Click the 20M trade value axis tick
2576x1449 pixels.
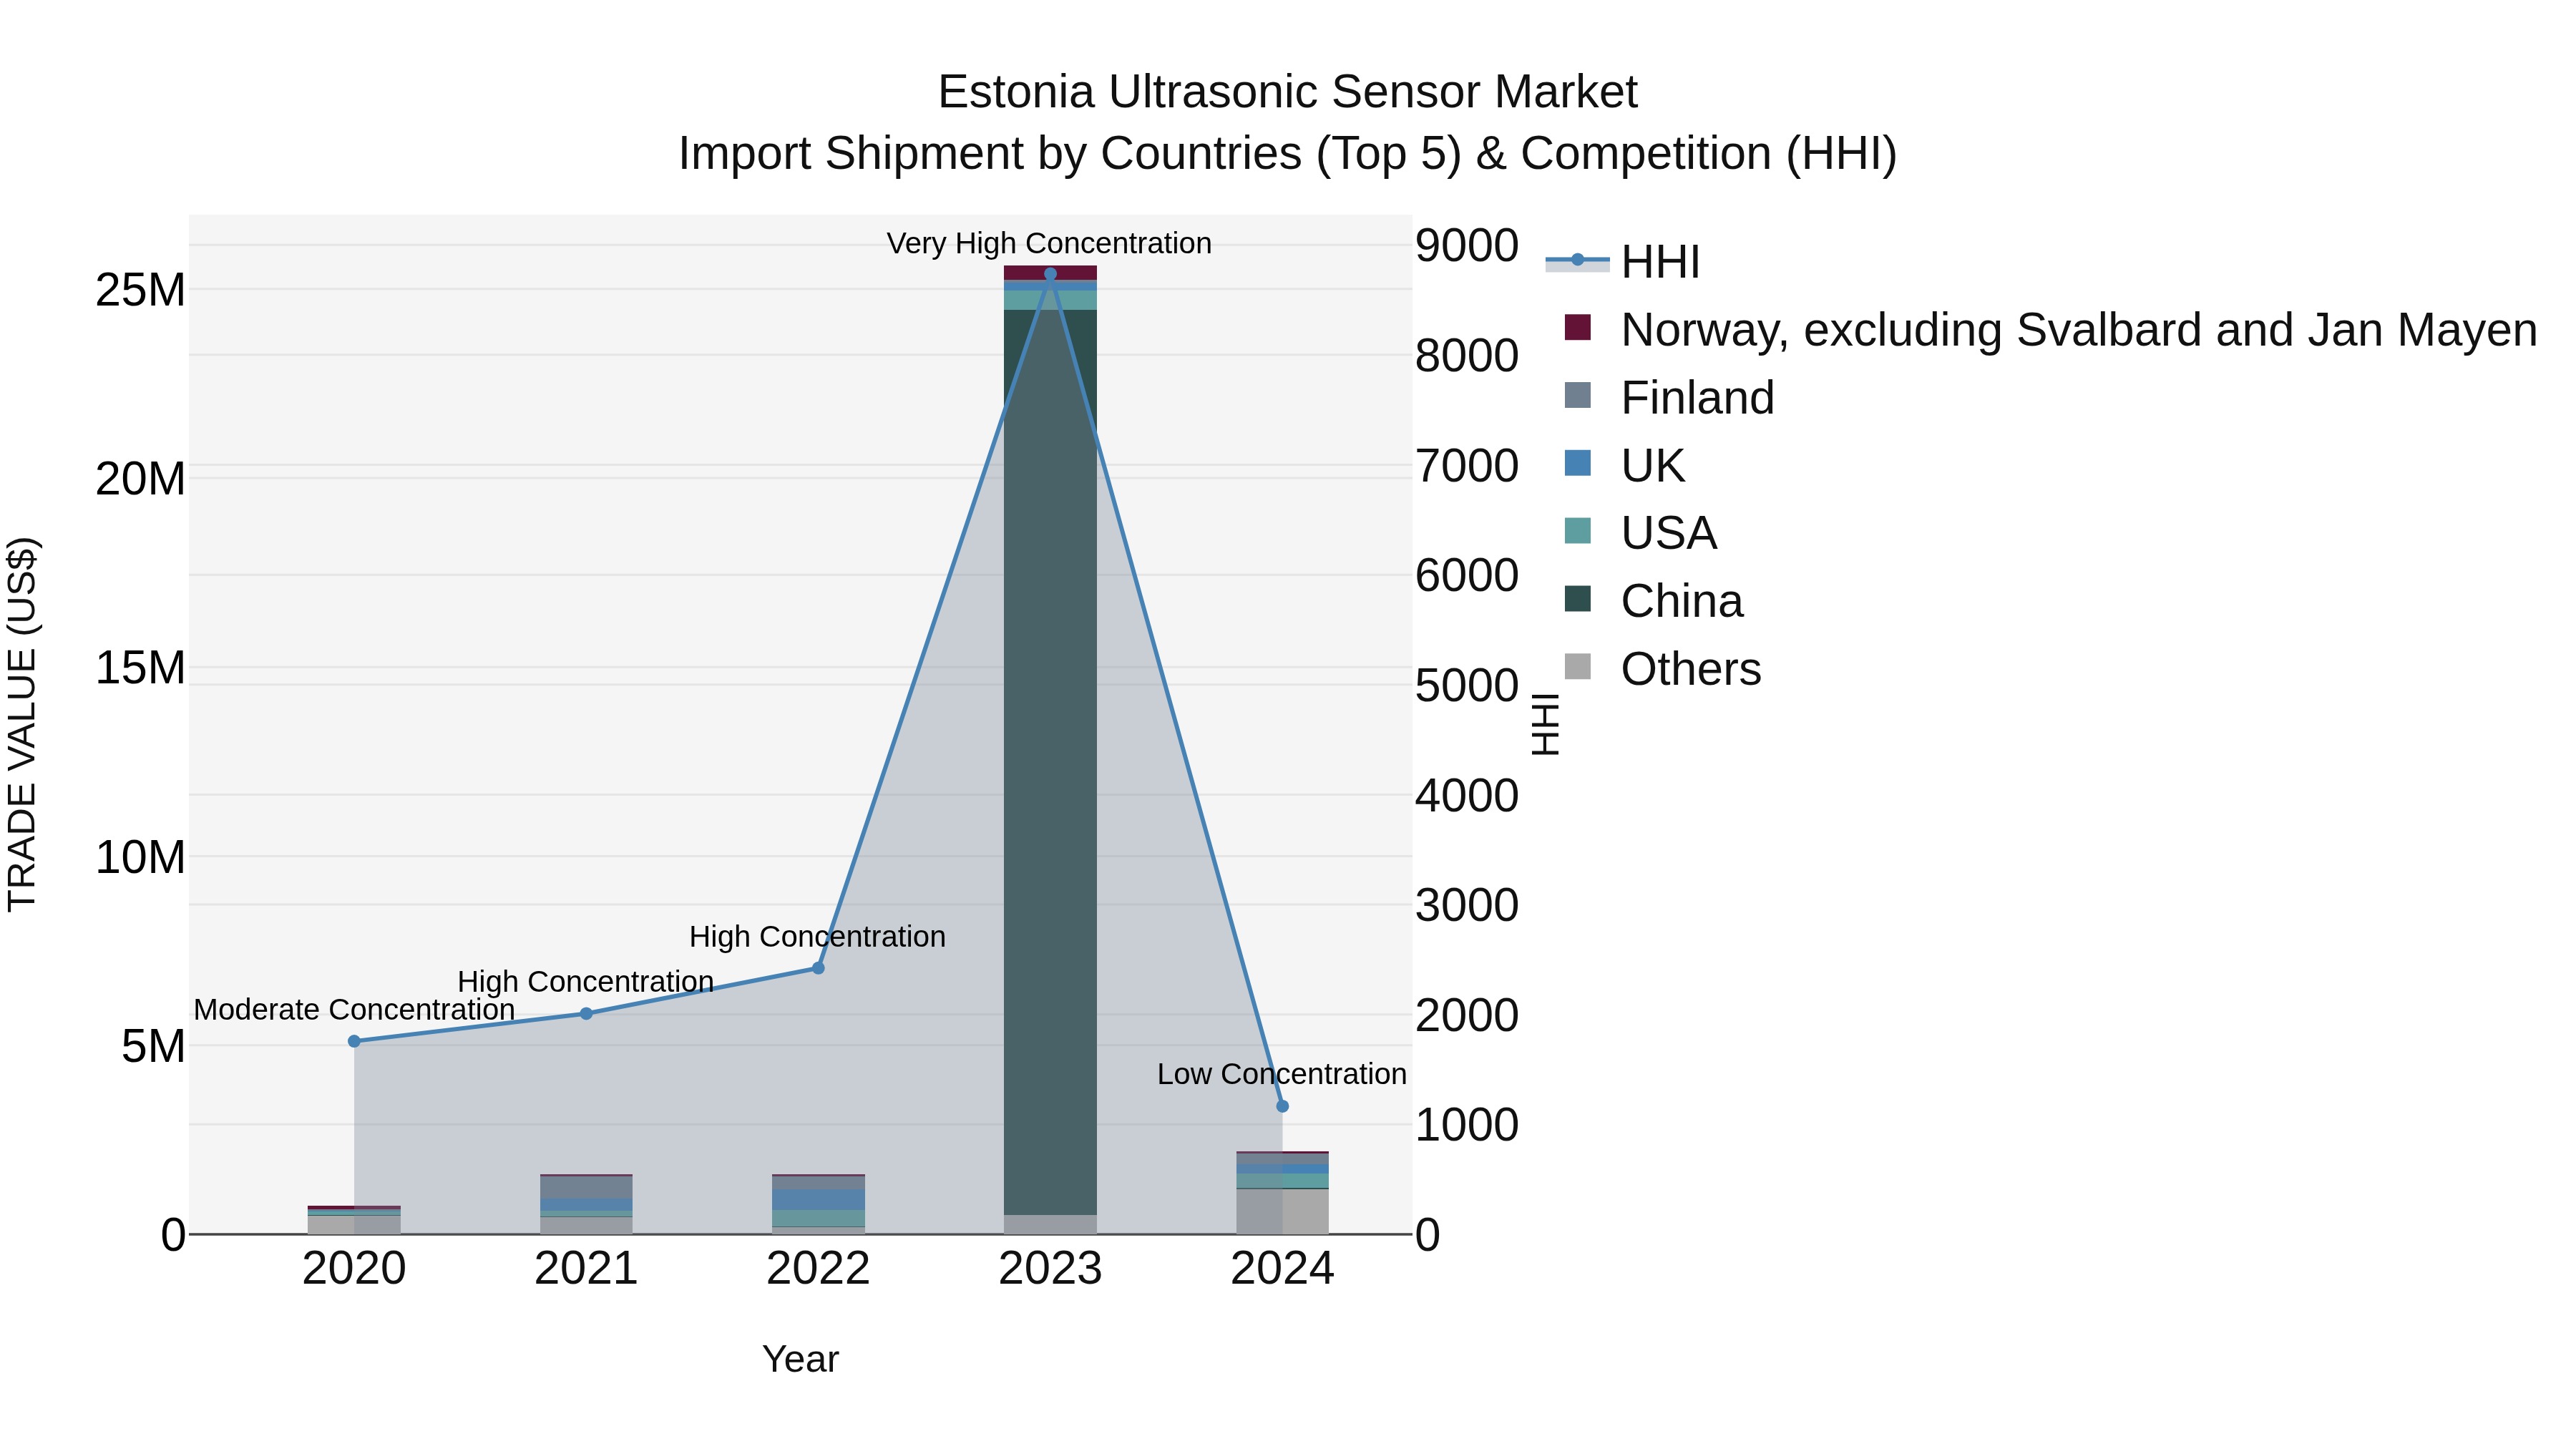[x=140, y=479]
